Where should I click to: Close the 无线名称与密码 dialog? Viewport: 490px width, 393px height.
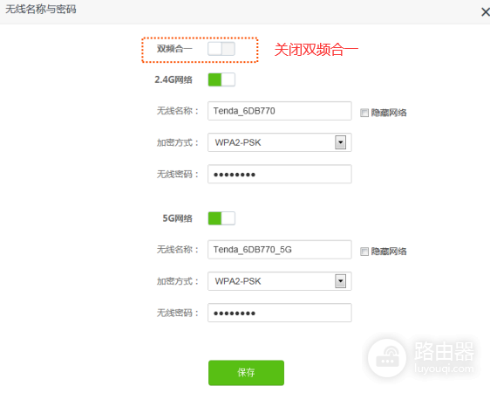point(485,12)
